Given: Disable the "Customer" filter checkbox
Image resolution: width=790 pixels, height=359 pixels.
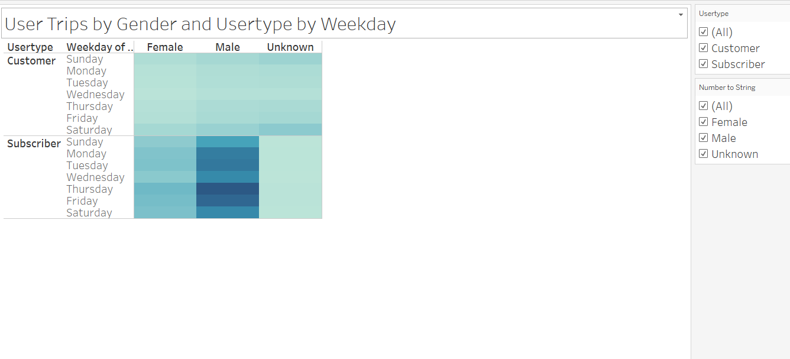Looking at the screenshot, I should [x=703, y=47].
